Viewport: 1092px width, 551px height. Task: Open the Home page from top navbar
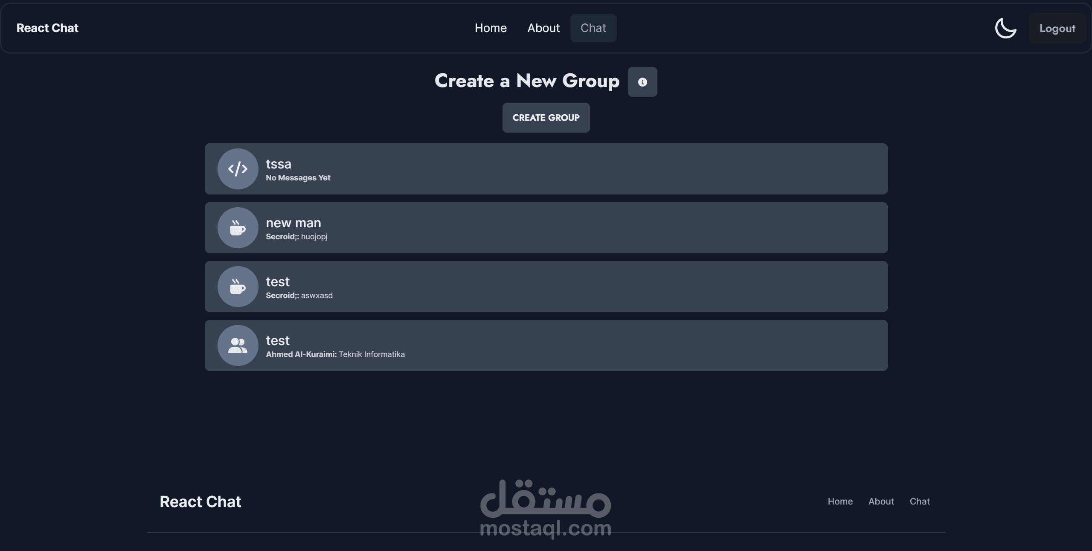pyautogui.click(x=491, y=28)
